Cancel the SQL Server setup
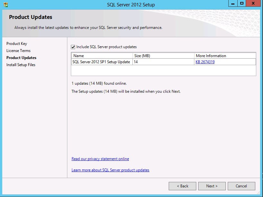This screenshot has width=263, height=197. click(241, 186)
